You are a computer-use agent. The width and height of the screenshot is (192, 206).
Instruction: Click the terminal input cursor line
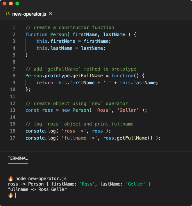tap(16, 195)
